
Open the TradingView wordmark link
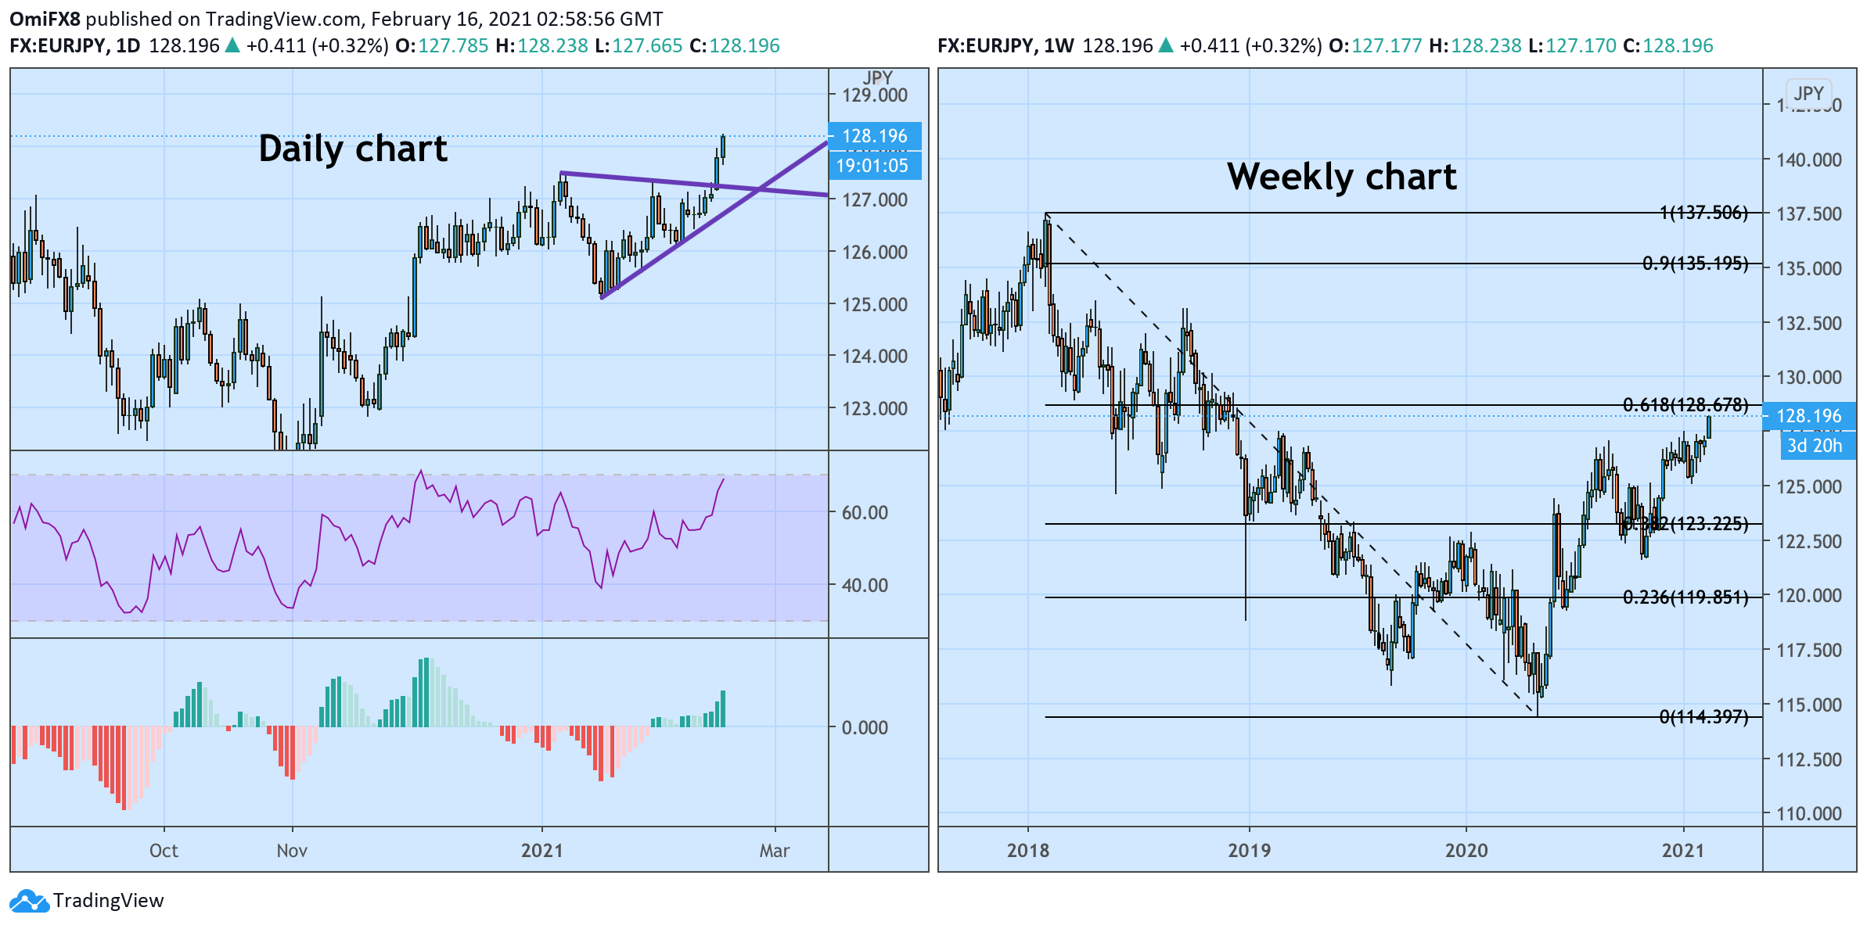coord(109,901)
